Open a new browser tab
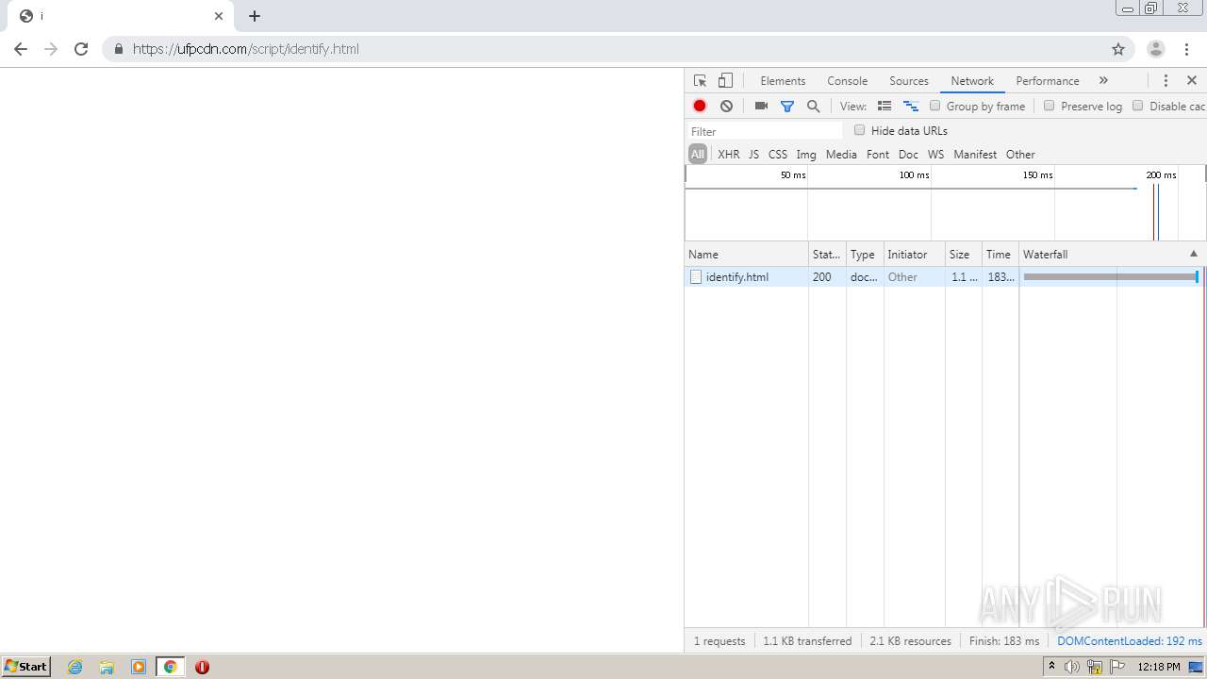This screenshot has height=679, width=1207. tap(255, 16)
